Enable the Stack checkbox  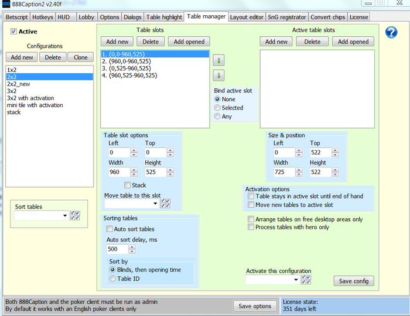point(127,185)
